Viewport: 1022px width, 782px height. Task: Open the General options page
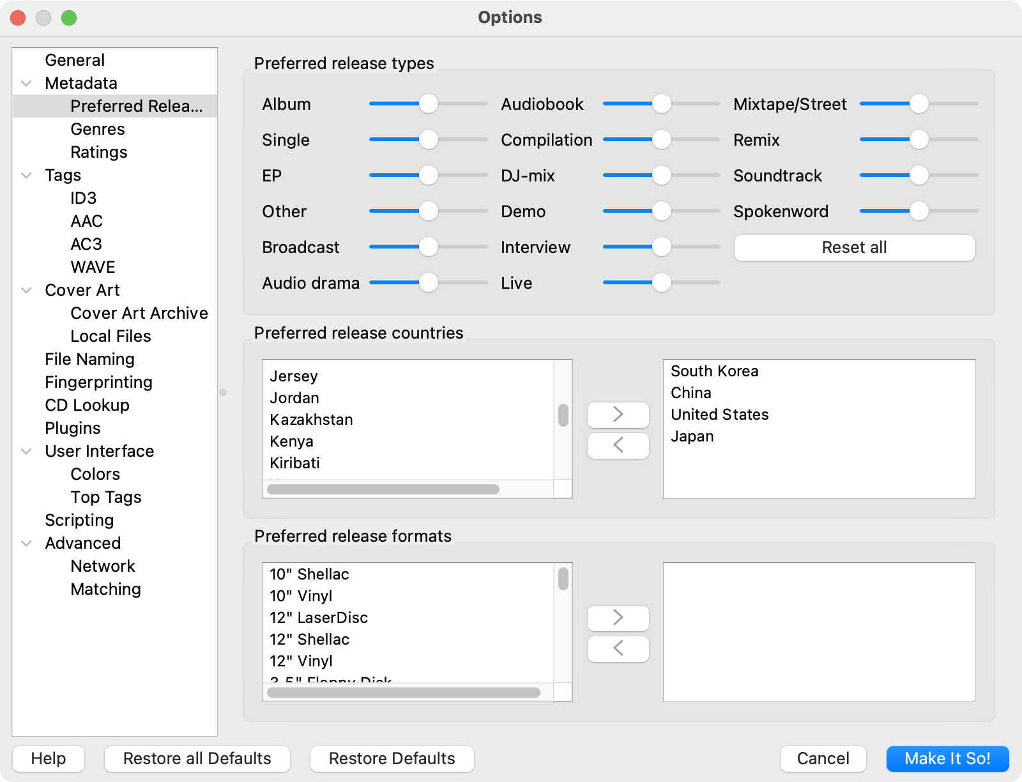(x=75, y=60)
